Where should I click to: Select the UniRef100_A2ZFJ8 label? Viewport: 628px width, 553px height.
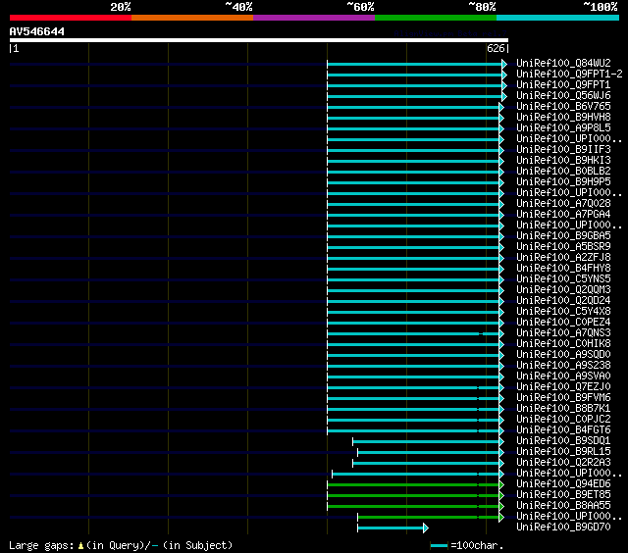tap(563, 258)
